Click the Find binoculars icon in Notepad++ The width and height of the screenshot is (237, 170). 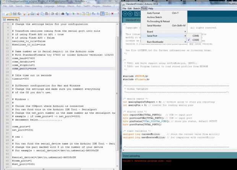63,14
